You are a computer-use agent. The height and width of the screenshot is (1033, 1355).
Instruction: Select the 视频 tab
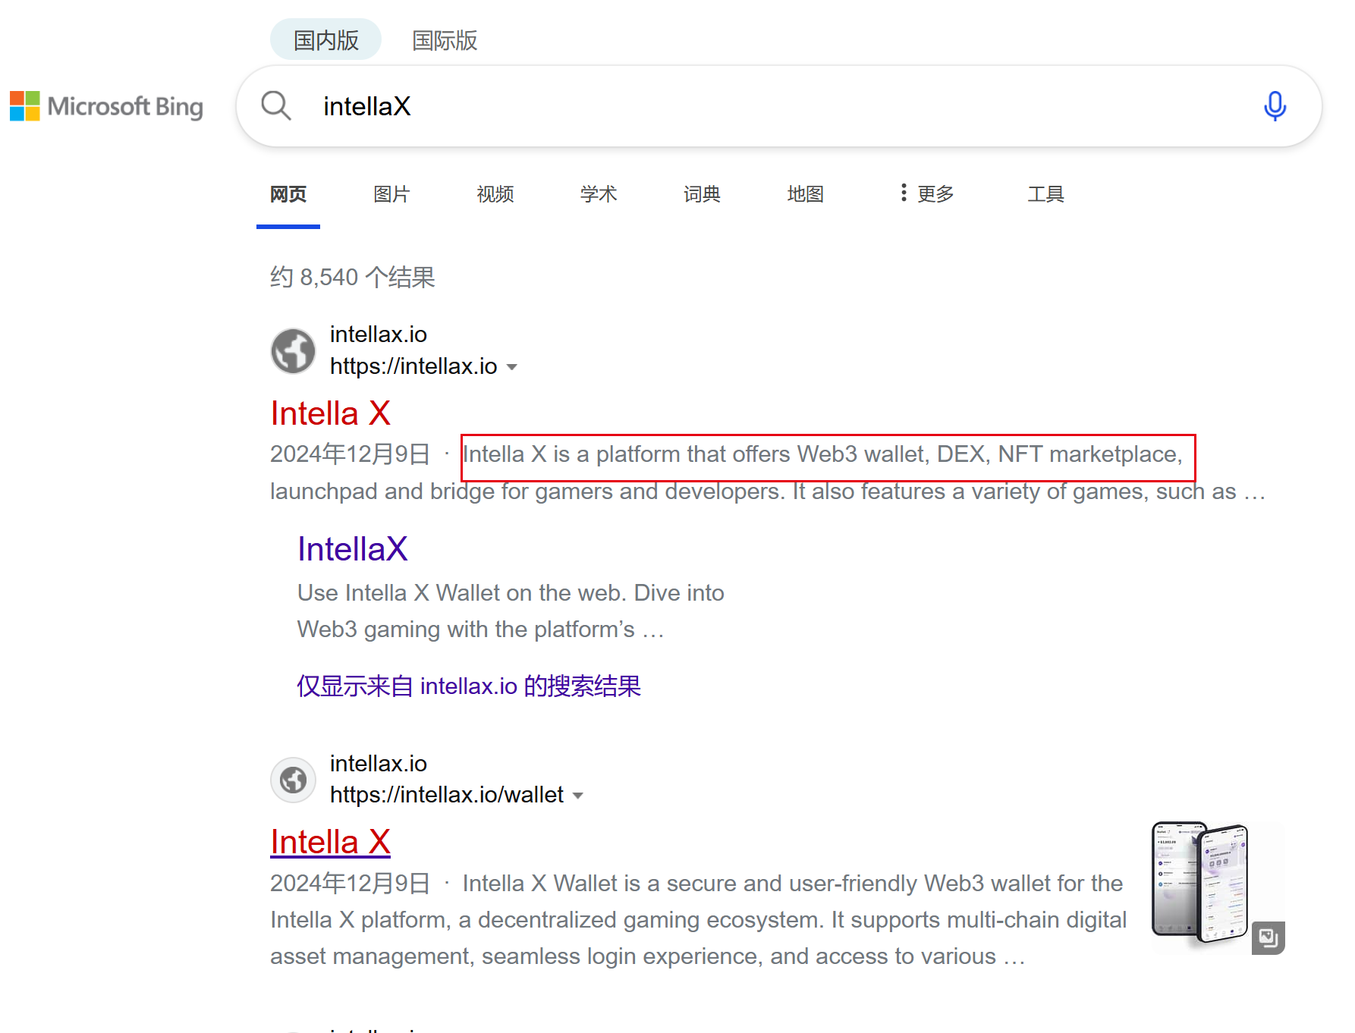click(495, 194)
